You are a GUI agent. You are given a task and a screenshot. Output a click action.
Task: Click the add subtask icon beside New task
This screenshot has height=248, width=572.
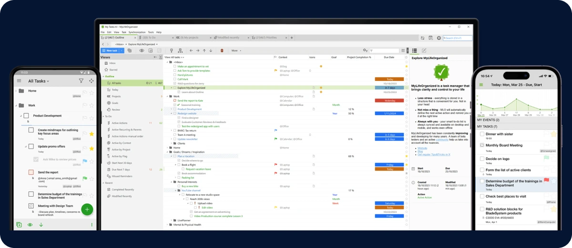point(129,50)
